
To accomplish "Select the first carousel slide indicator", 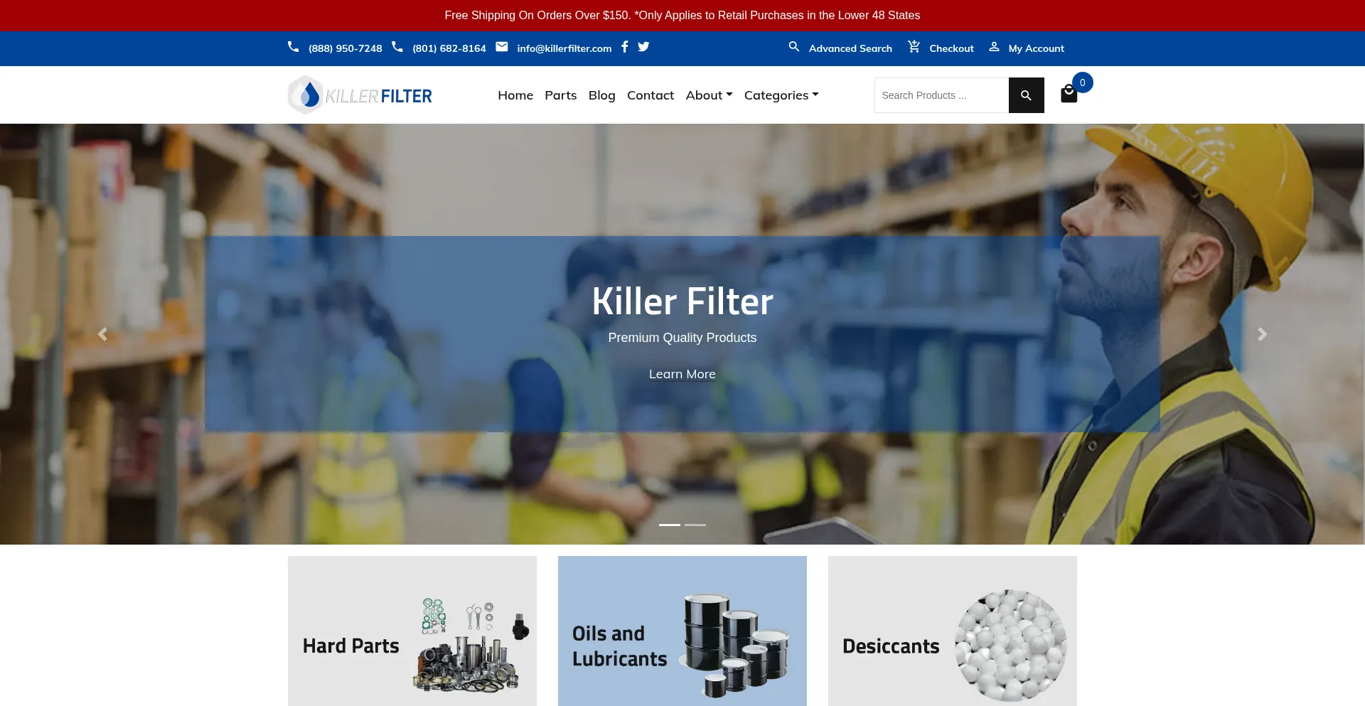I will (x=670, y=525).
